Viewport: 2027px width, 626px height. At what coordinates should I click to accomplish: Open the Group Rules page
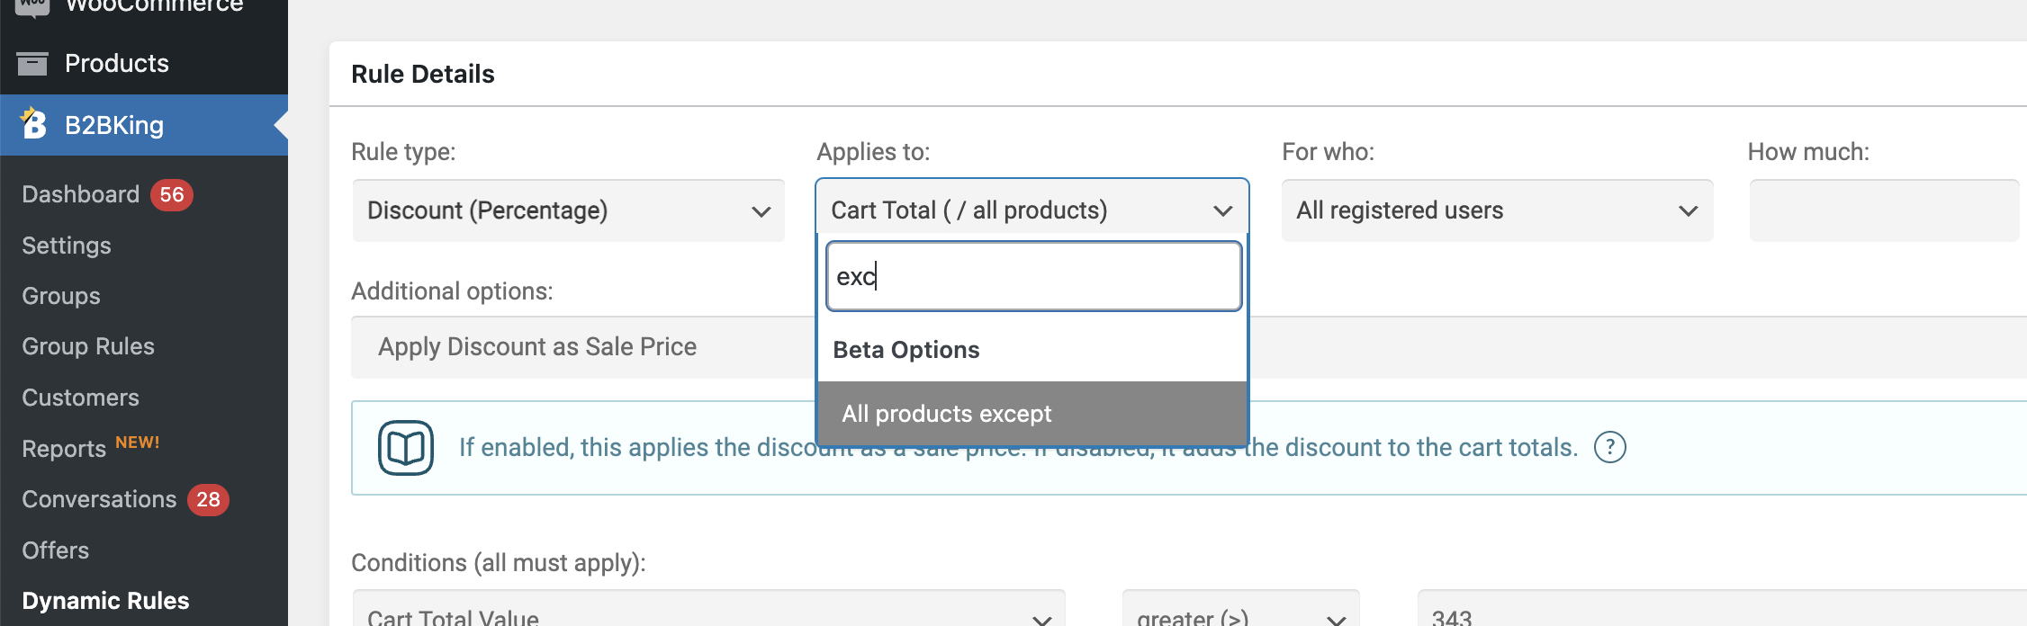point(88,346)
